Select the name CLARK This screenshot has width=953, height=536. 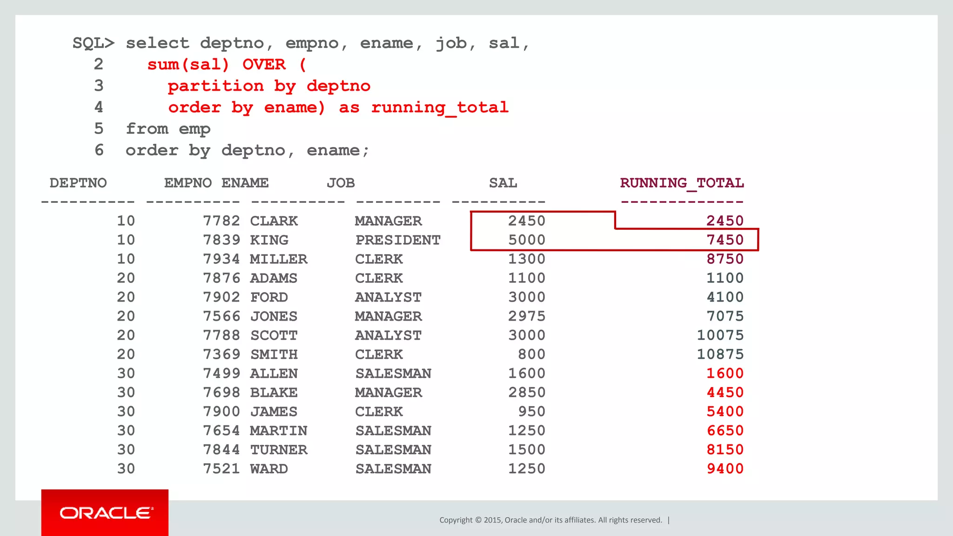(274, 221)
